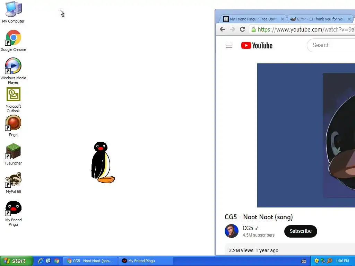Go to the YouTube home logo
355x266 pixels.
257,45
